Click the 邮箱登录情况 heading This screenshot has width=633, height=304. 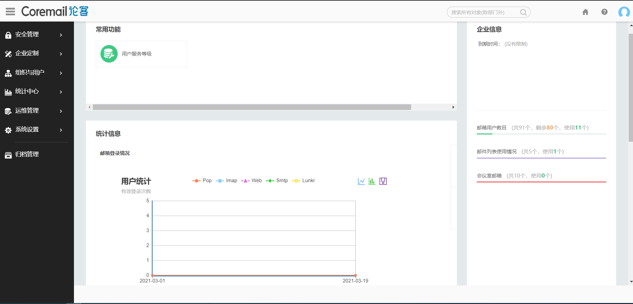coord(115,153)
